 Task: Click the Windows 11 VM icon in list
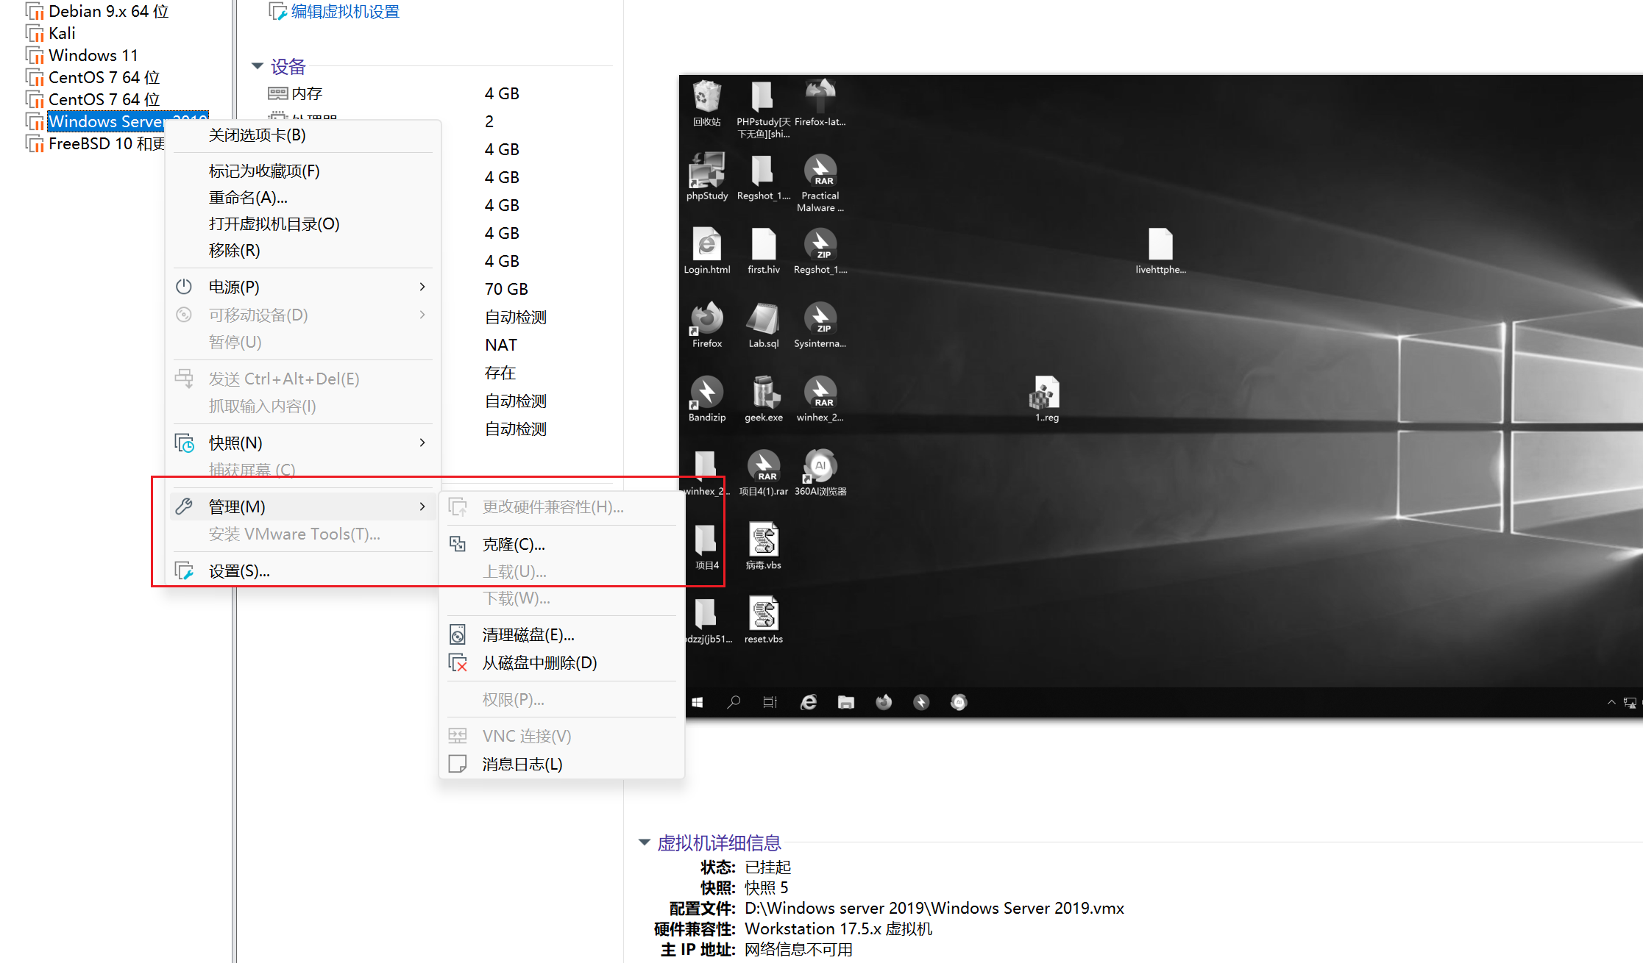tap(35, 56)
